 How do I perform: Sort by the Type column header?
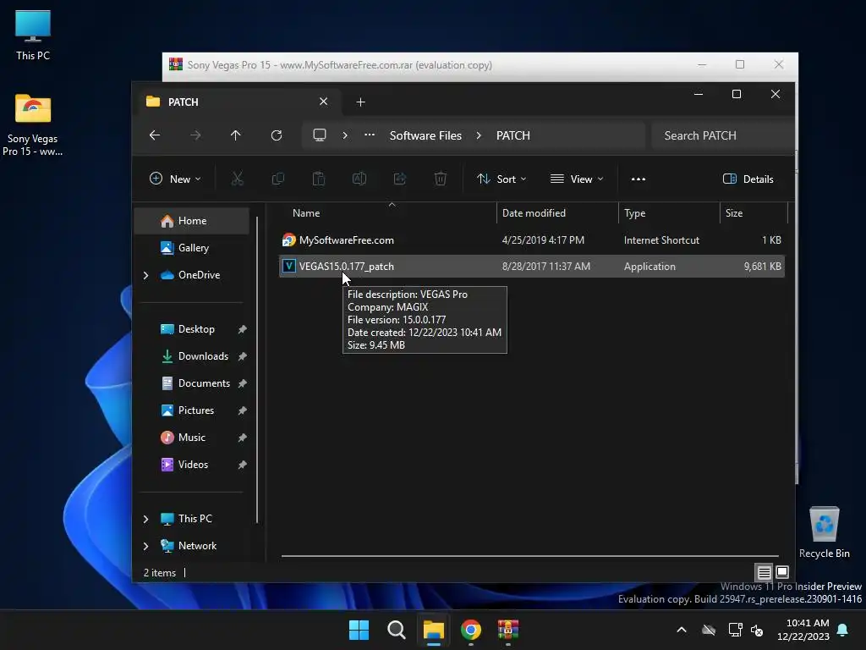tap(669, 212)
